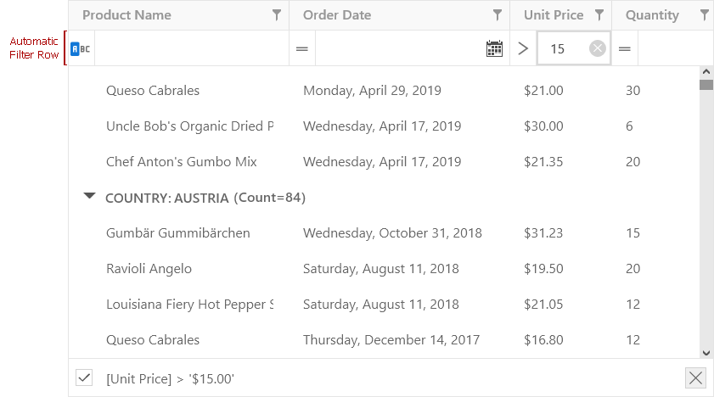The width and height of the screenshot is (714, 397).
Task: Sort by Order Date column header
Action: 337,15
